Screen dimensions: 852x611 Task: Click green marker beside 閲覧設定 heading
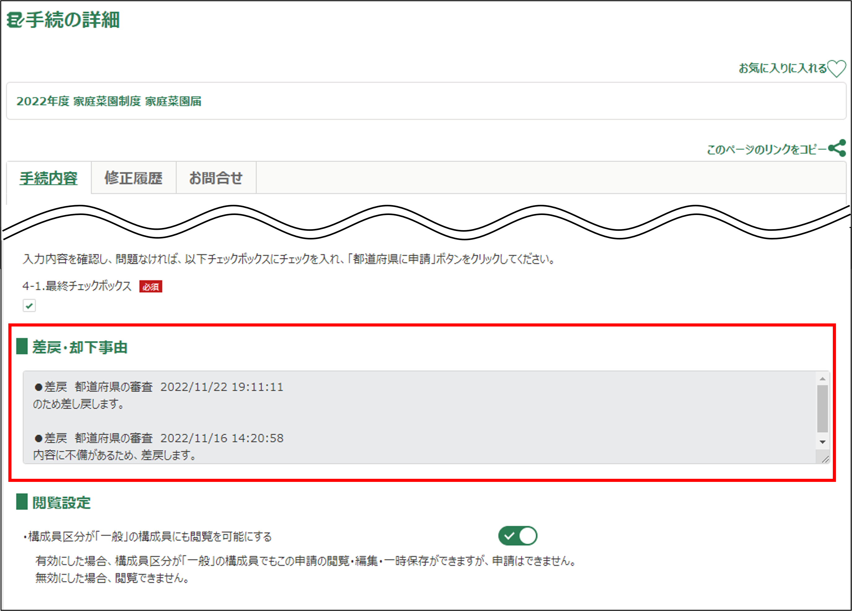[x=22, y=502]
